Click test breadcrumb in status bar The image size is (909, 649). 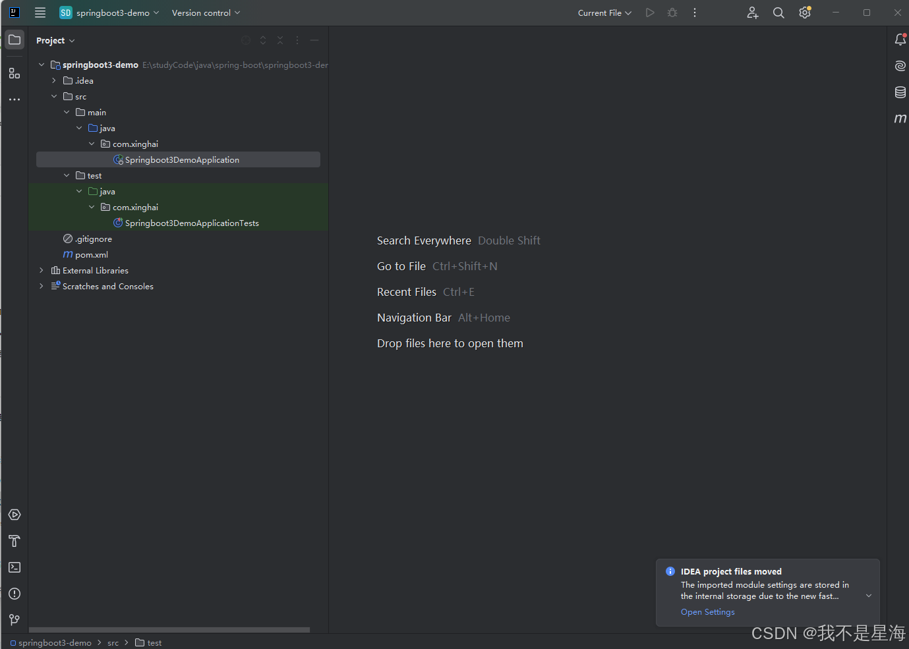tap(148, 642)
